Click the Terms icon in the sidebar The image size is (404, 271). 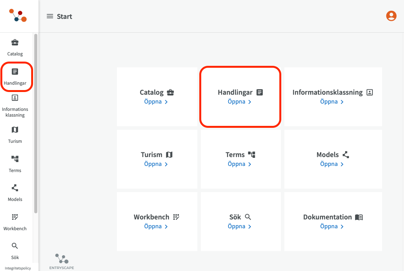point(15,159)
